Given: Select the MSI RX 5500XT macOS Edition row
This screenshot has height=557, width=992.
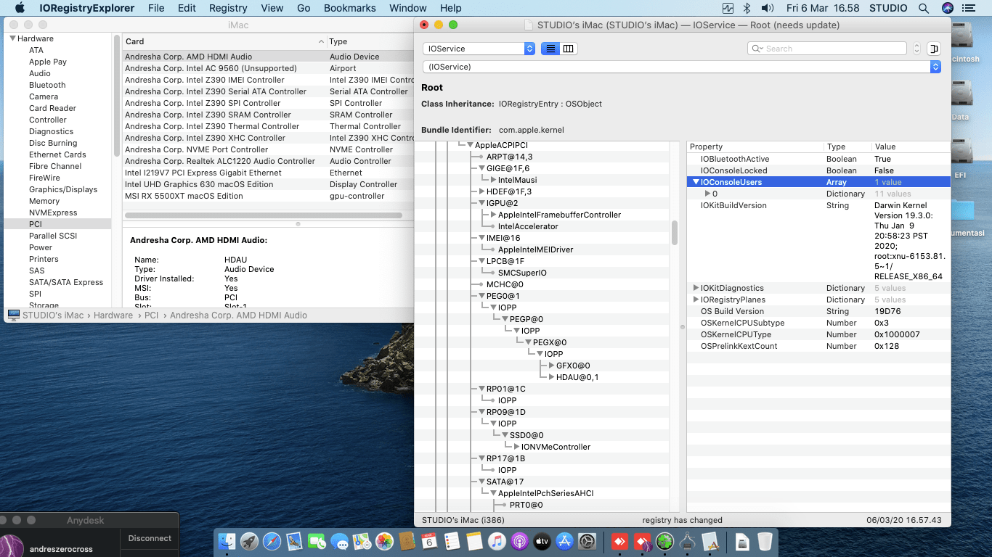Looking at the screenshot, I should (x=268, y=196).
